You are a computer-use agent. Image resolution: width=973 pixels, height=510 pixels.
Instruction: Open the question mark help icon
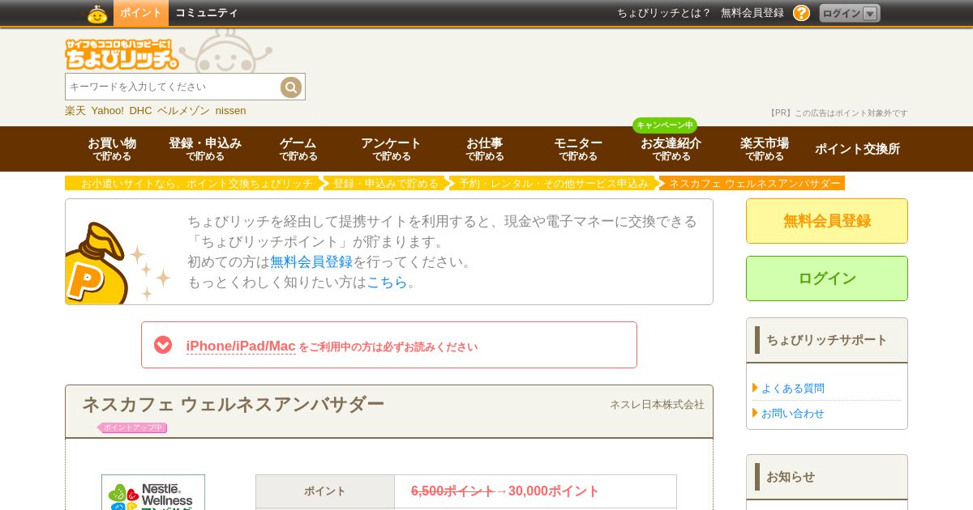coord(801,13)
